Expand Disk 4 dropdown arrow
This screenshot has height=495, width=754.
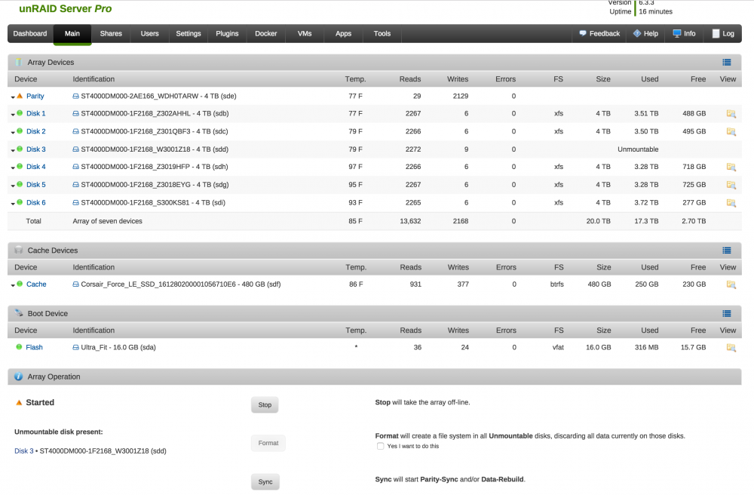13,168
